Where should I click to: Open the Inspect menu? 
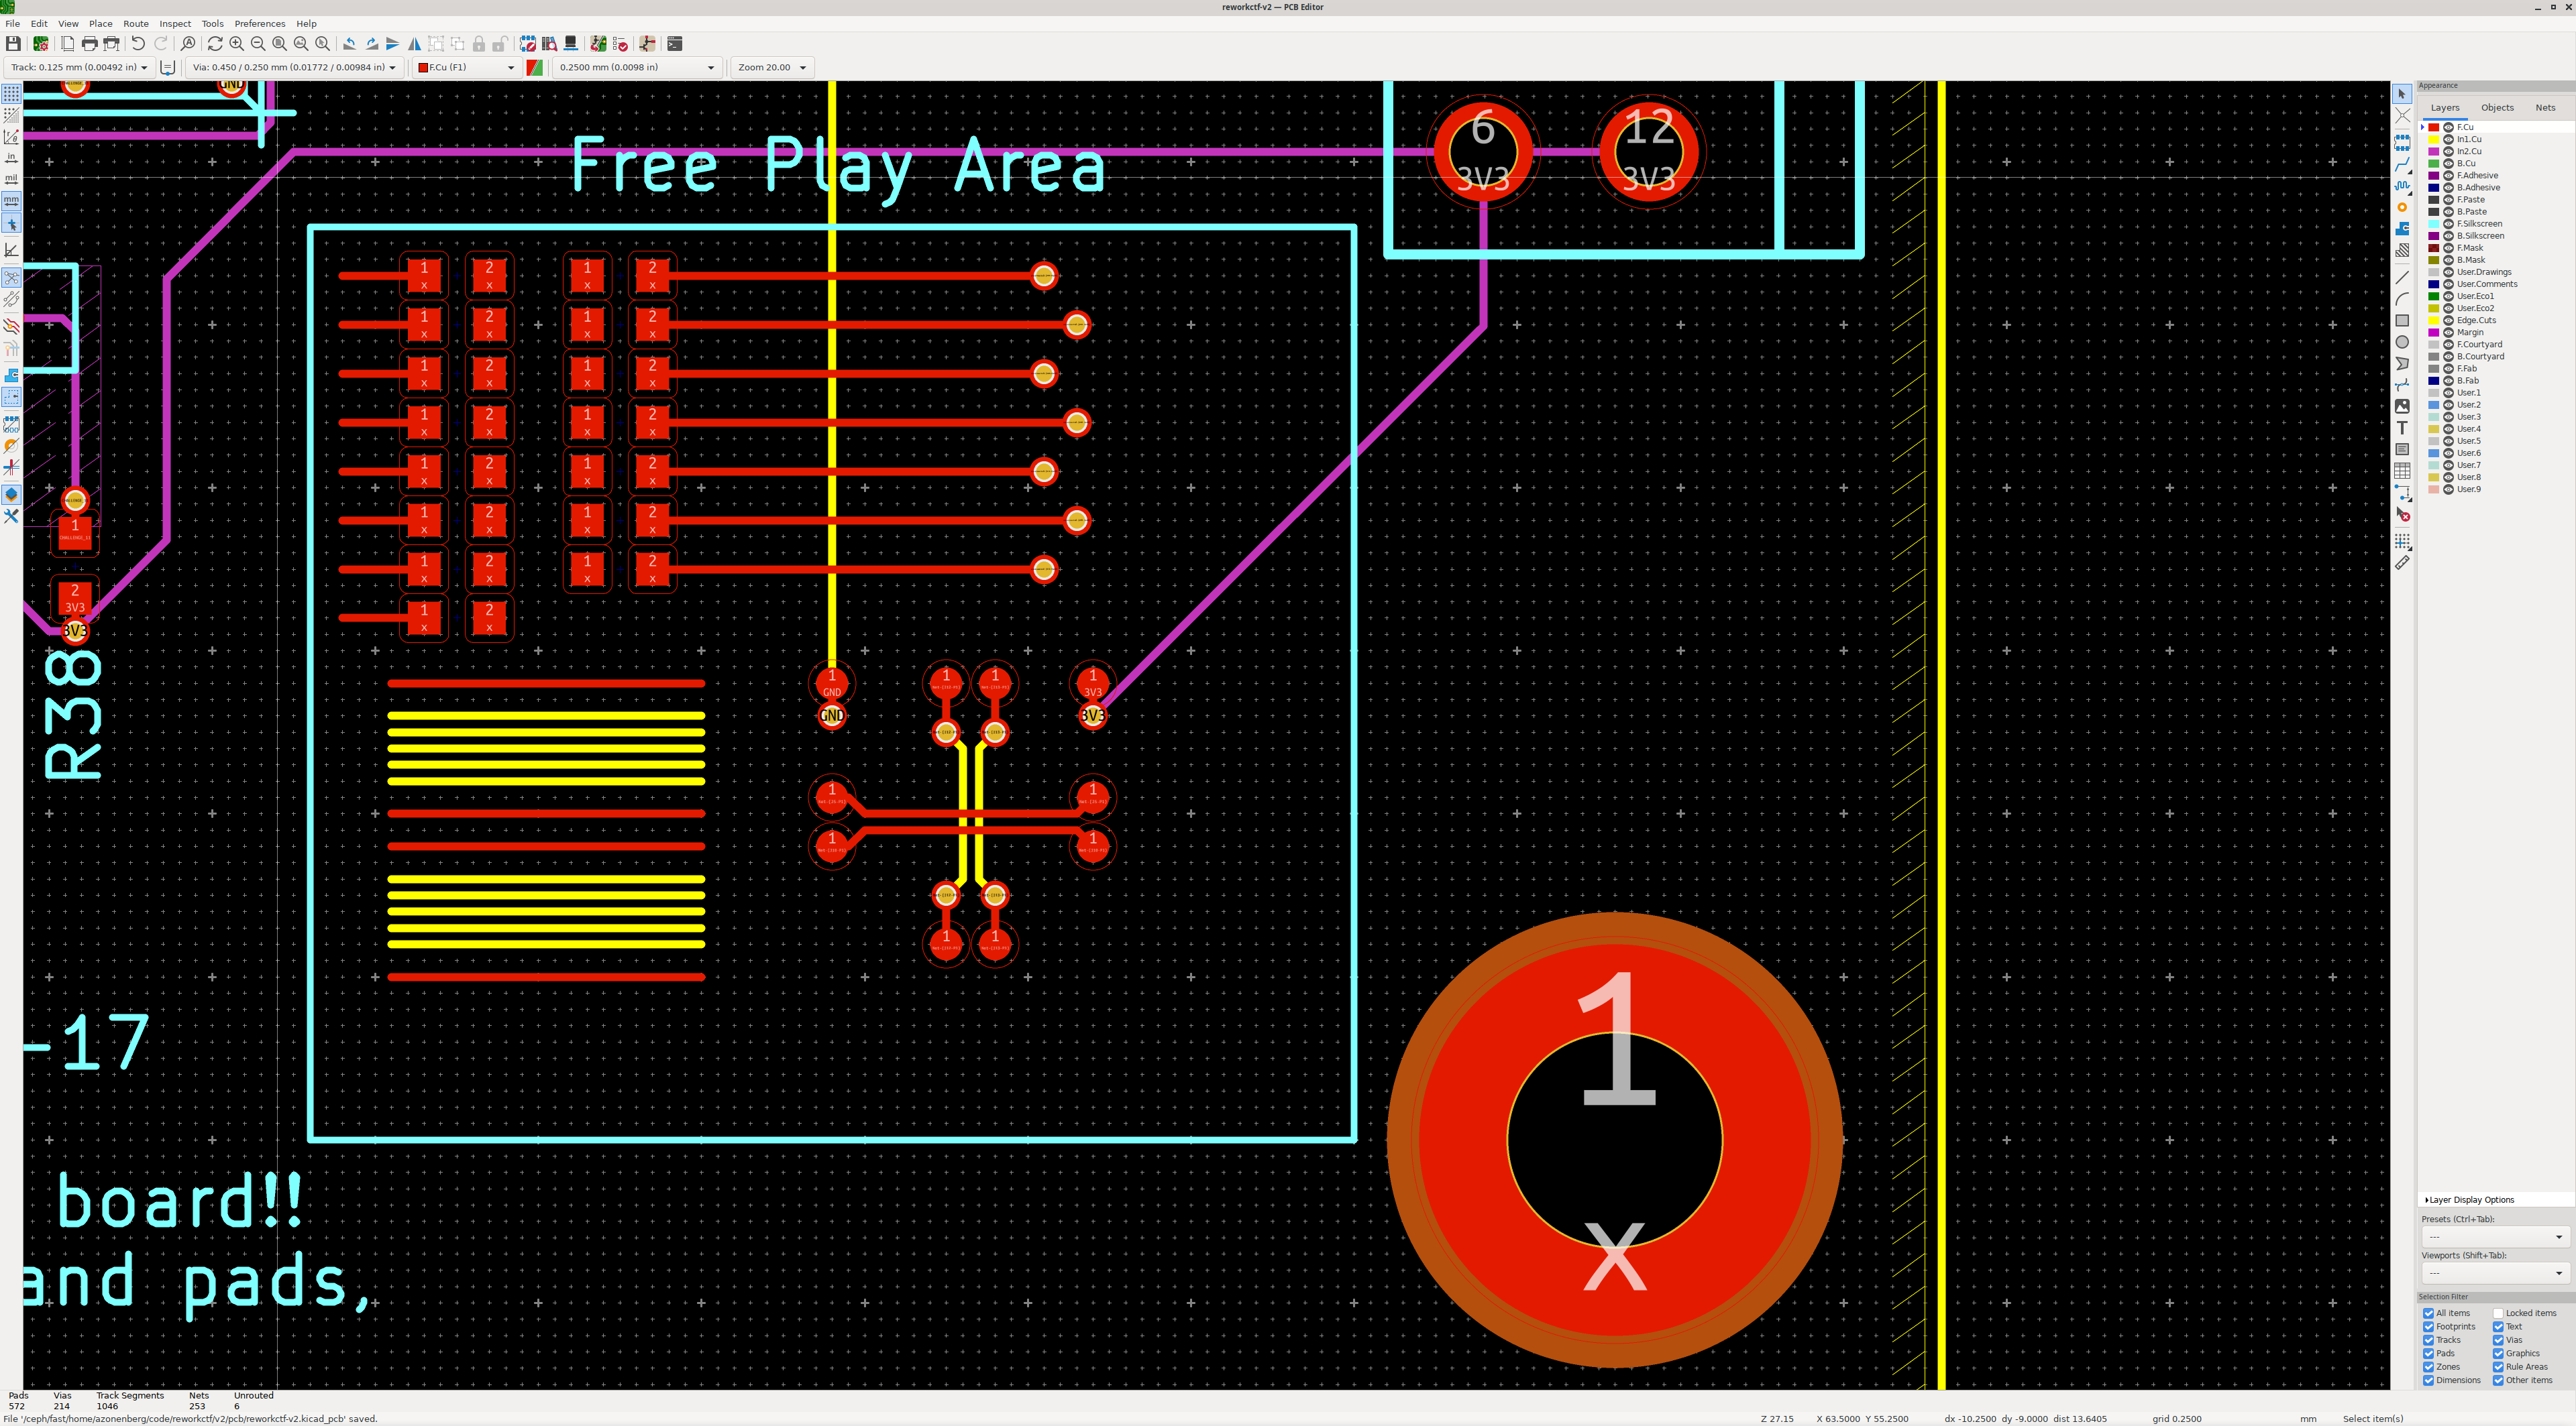(175, 24)
